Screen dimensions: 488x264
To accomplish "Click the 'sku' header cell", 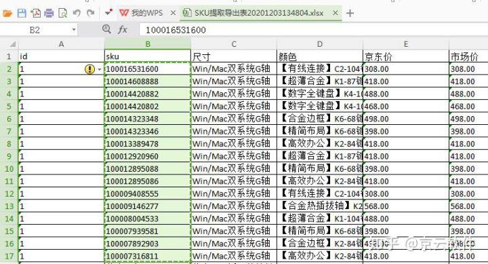I will click(148, 56).
